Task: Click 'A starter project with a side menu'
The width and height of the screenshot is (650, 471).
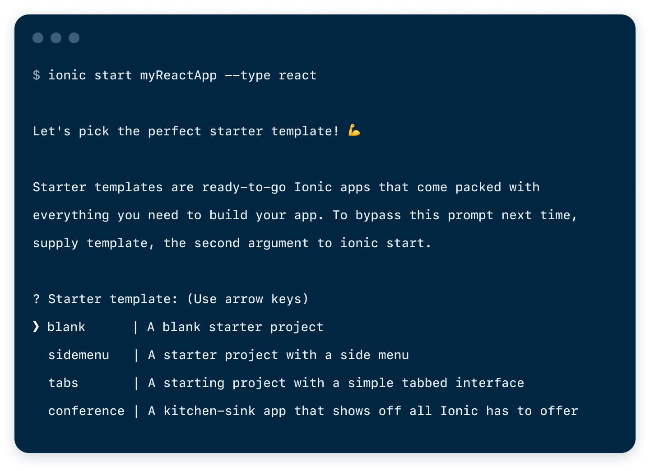Action: 279,355
